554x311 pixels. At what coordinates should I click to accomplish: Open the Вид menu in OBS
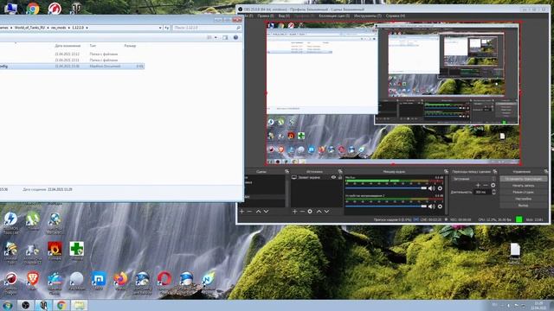point(284,16)
